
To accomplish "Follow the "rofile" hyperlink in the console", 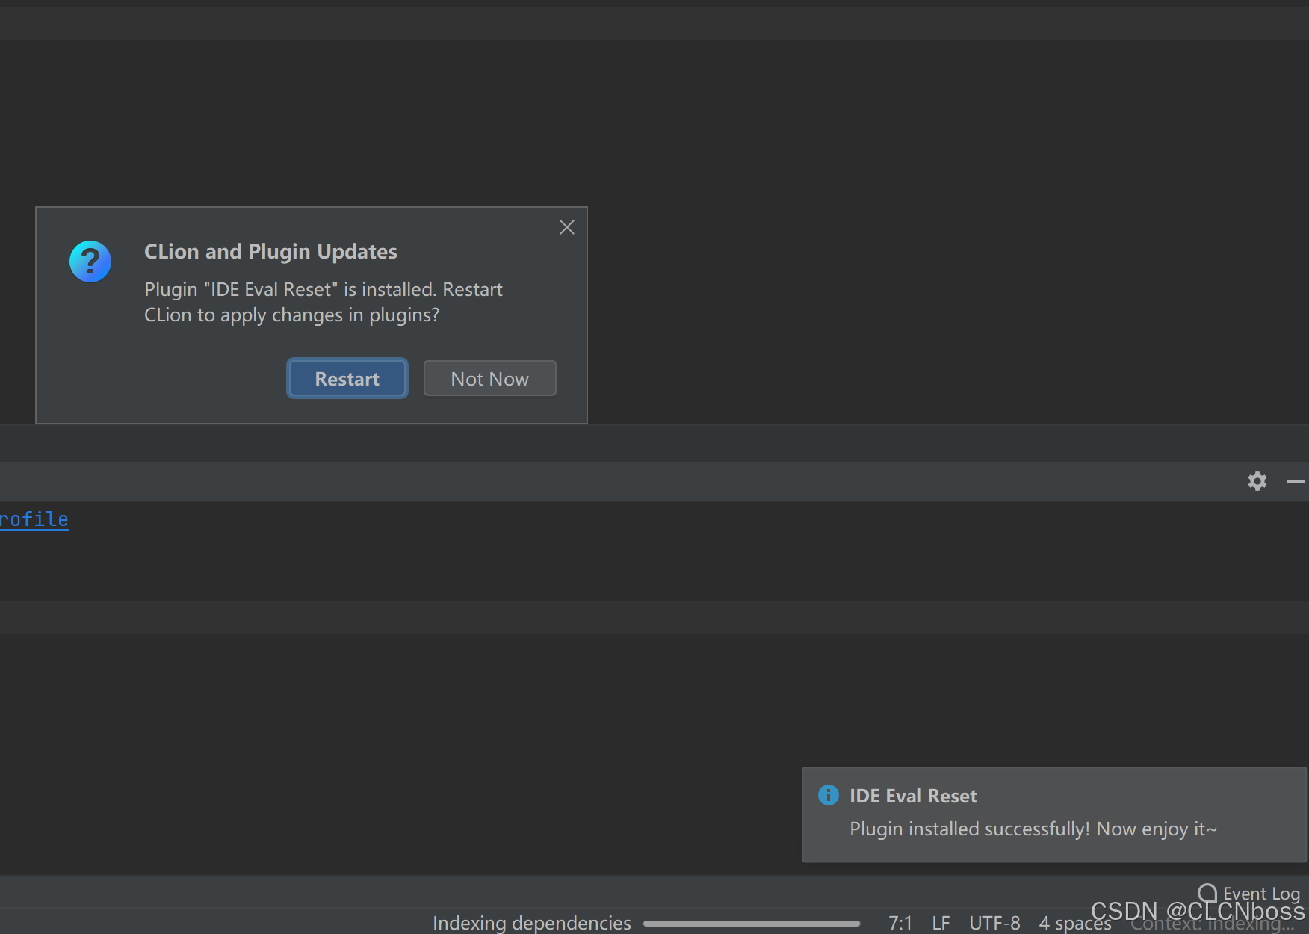I will (34, 519).
